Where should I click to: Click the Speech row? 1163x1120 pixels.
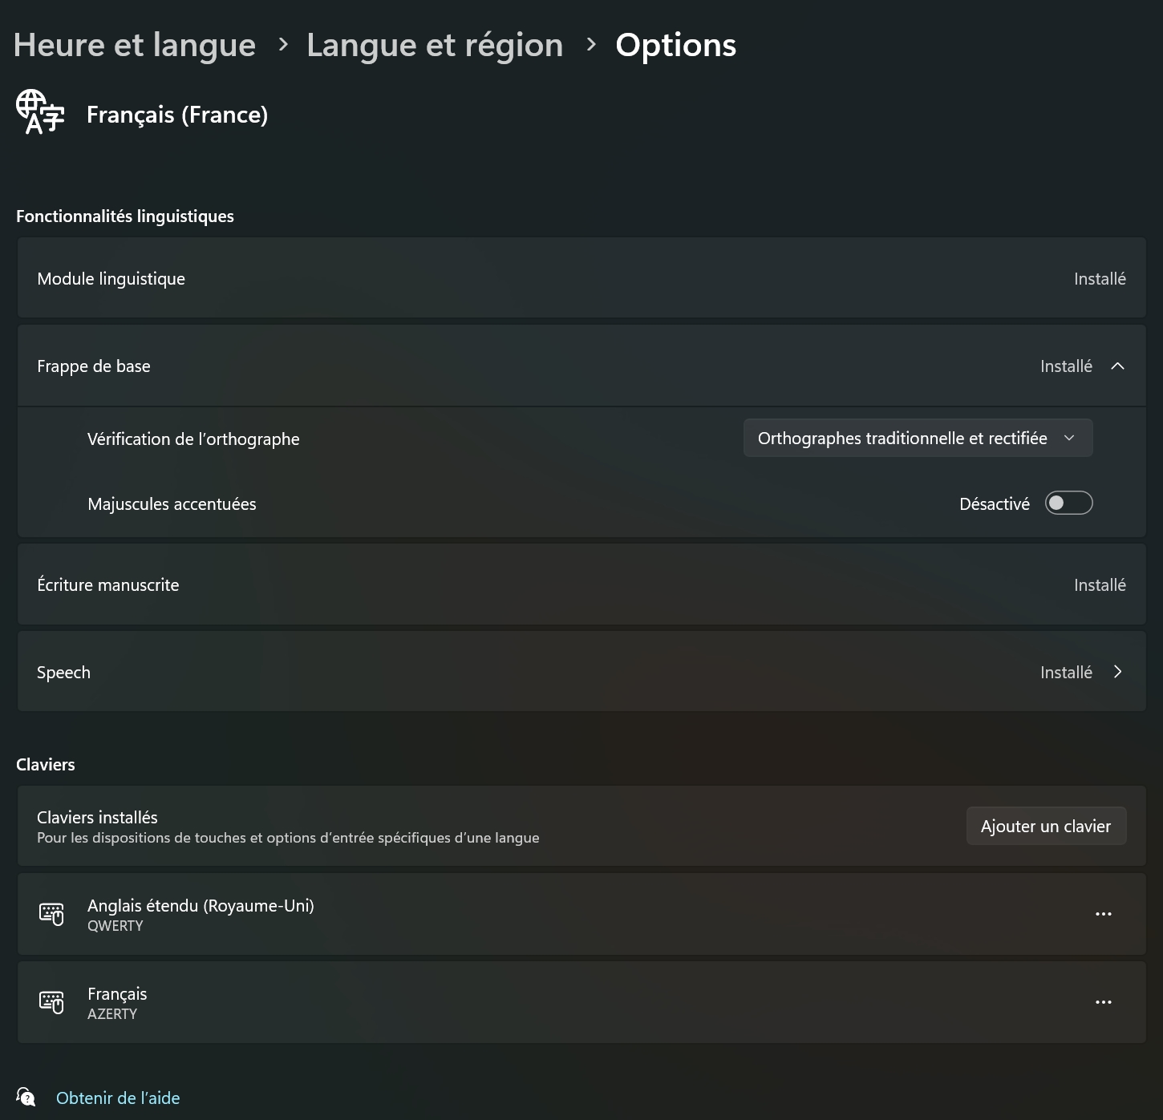tap(581, 672)
